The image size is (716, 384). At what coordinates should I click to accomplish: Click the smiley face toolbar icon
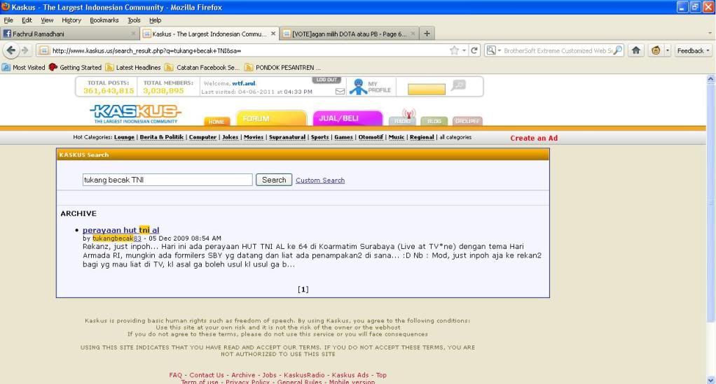click(x=656, y=50)
